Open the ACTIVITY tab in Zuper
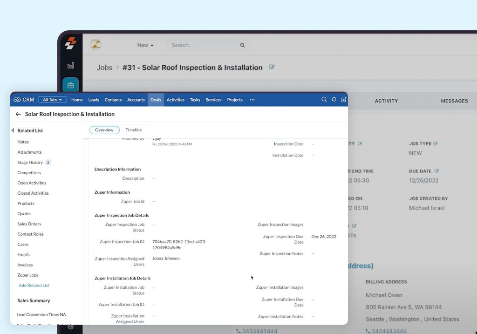The image size is (477, 334). [386, 101]
